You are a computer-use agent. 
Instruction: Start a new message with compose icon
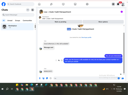pos(33,10)
